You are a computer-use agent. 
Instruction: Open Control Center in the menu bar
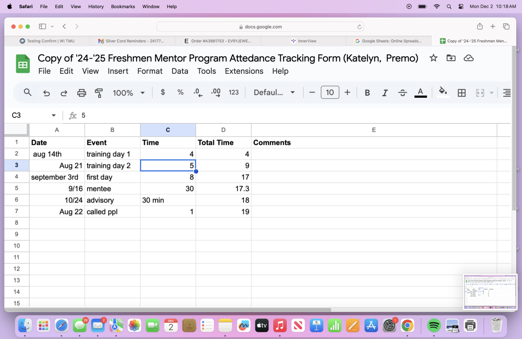(x=461, y=7)
